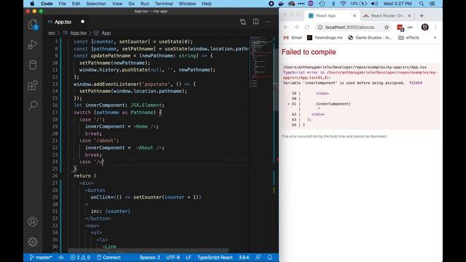Click the Open Changes compare icon
This screenshot has width=466, height=262.
click(243, 22)
